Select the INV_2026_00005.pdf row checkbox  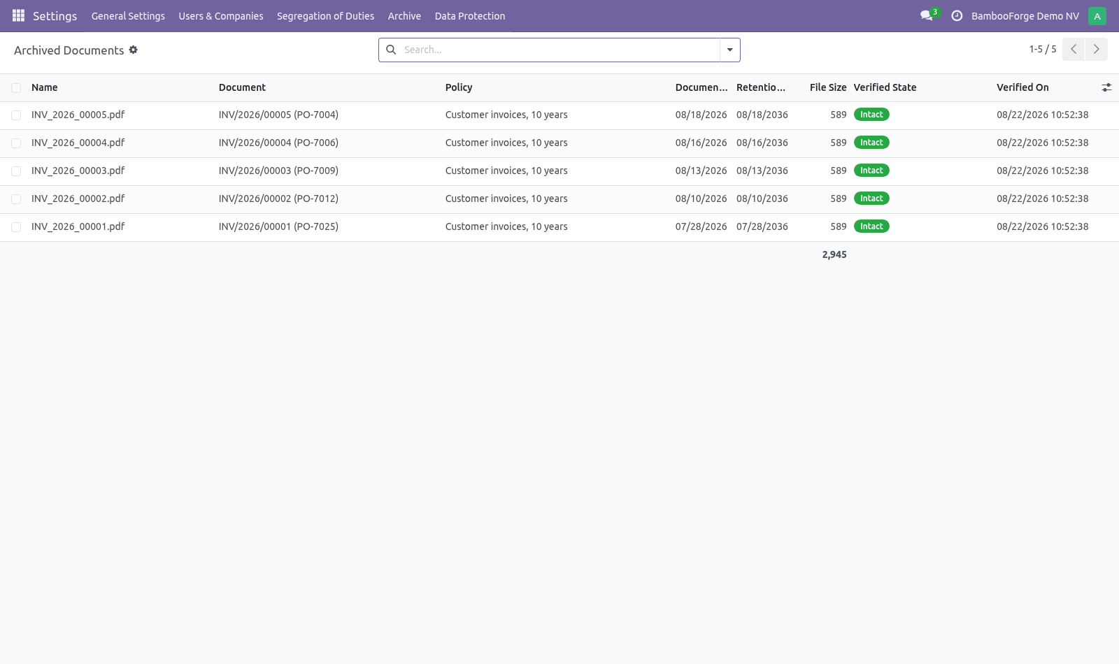(16, 115)
